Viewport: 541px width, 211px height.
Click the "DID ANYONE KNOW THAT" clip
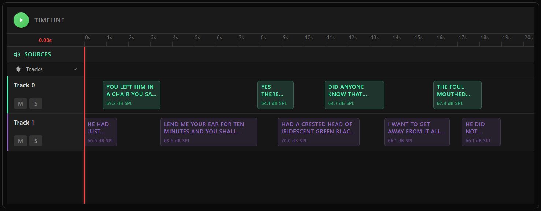tap(354, 95)
